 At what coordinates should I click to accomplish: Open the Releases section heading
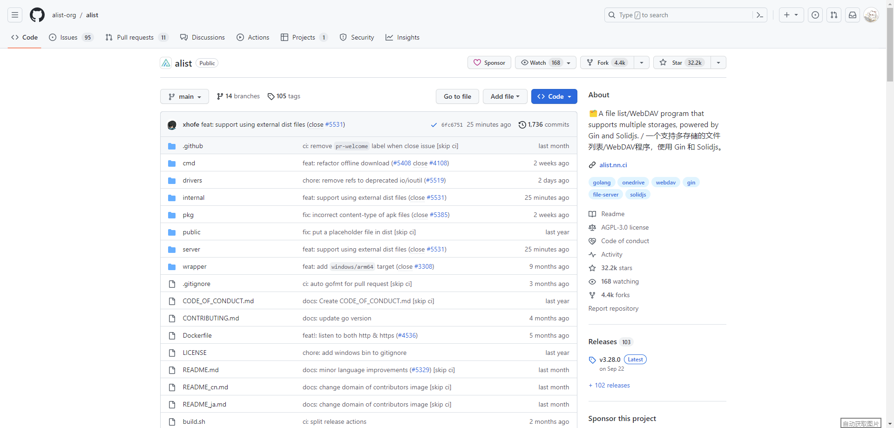[x=603, y=342]
